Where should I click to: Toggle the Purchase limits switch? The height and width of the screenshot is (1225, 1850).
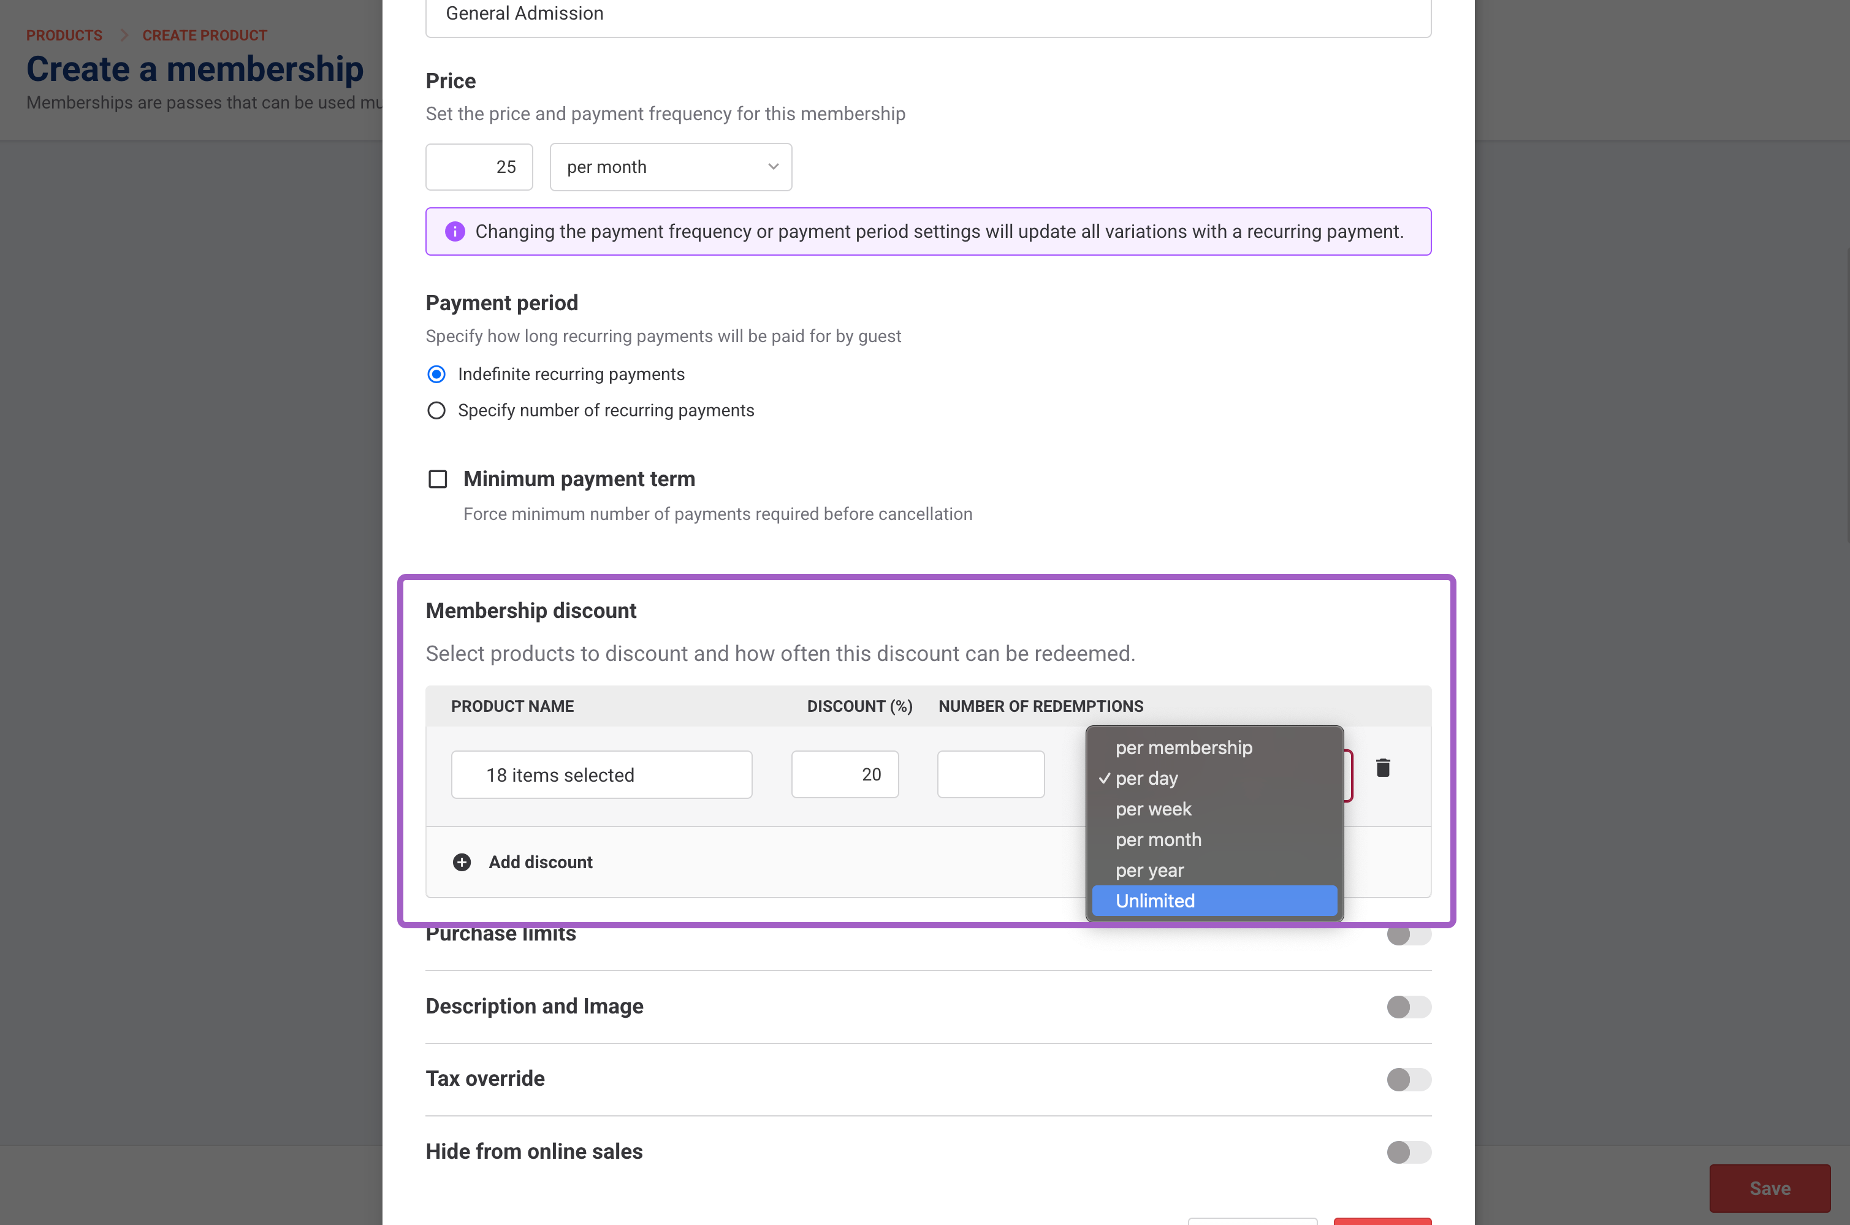1409,934
